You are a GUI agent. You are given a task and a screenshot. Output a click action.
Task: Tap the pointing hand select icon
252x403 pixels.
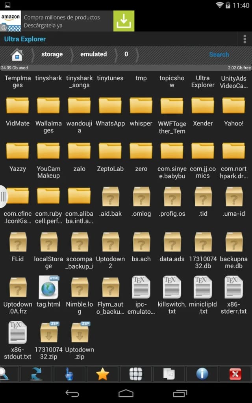[x=69, y=374]
